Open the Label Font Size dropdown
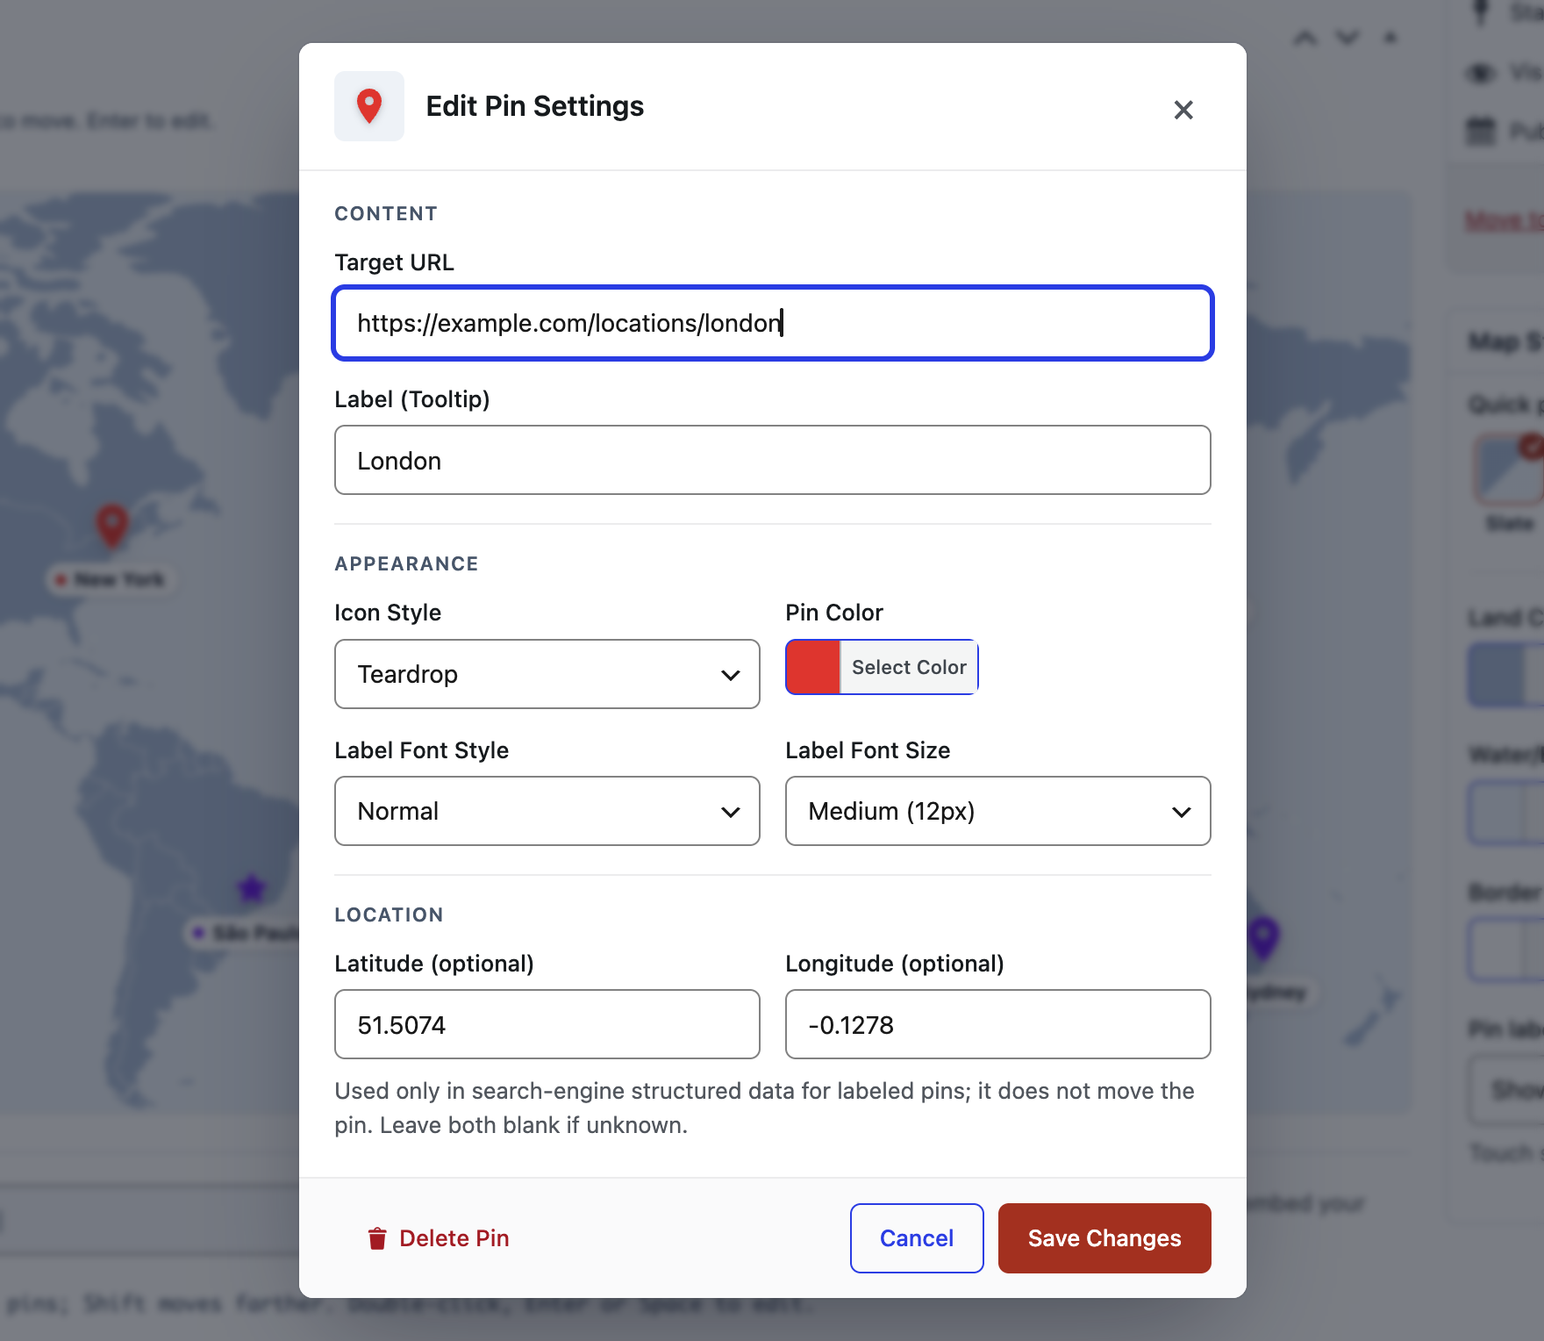Image resolution: width=1544 pixels, height=1341 pixels. click(998, 811)
